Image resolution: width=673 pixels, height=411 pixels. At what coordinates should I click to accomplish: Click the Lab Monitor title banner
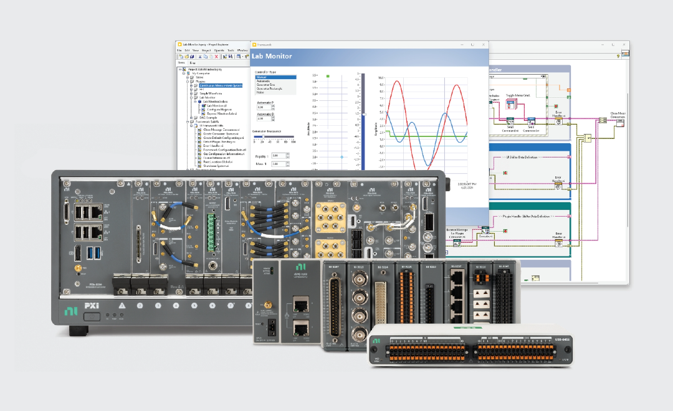click(x=370, y=57)
